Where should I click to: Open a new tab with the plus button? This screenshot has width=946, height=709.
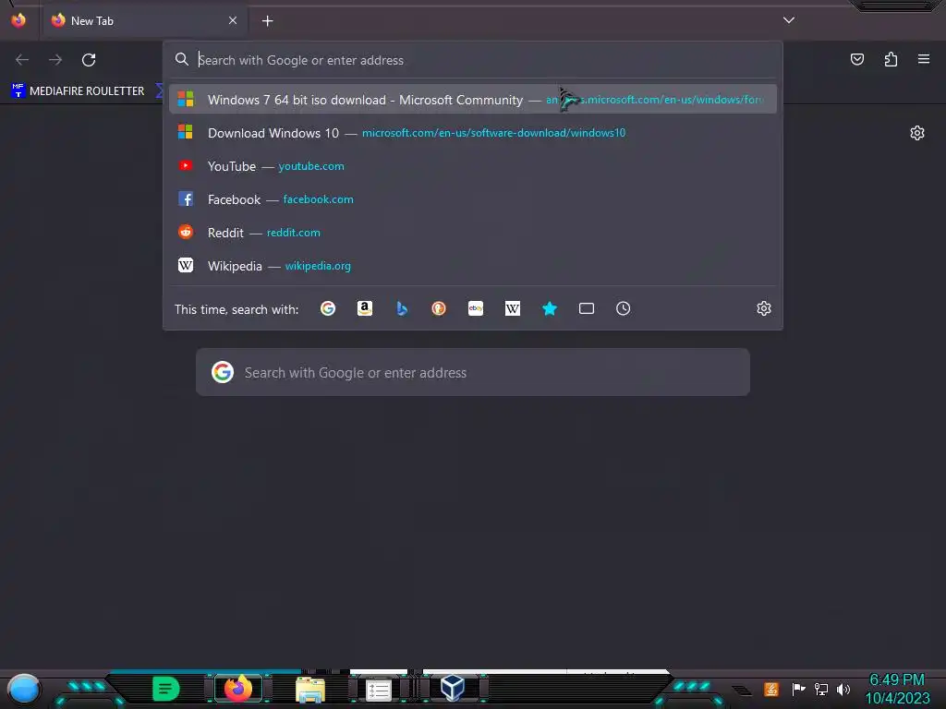click(267, 21)
